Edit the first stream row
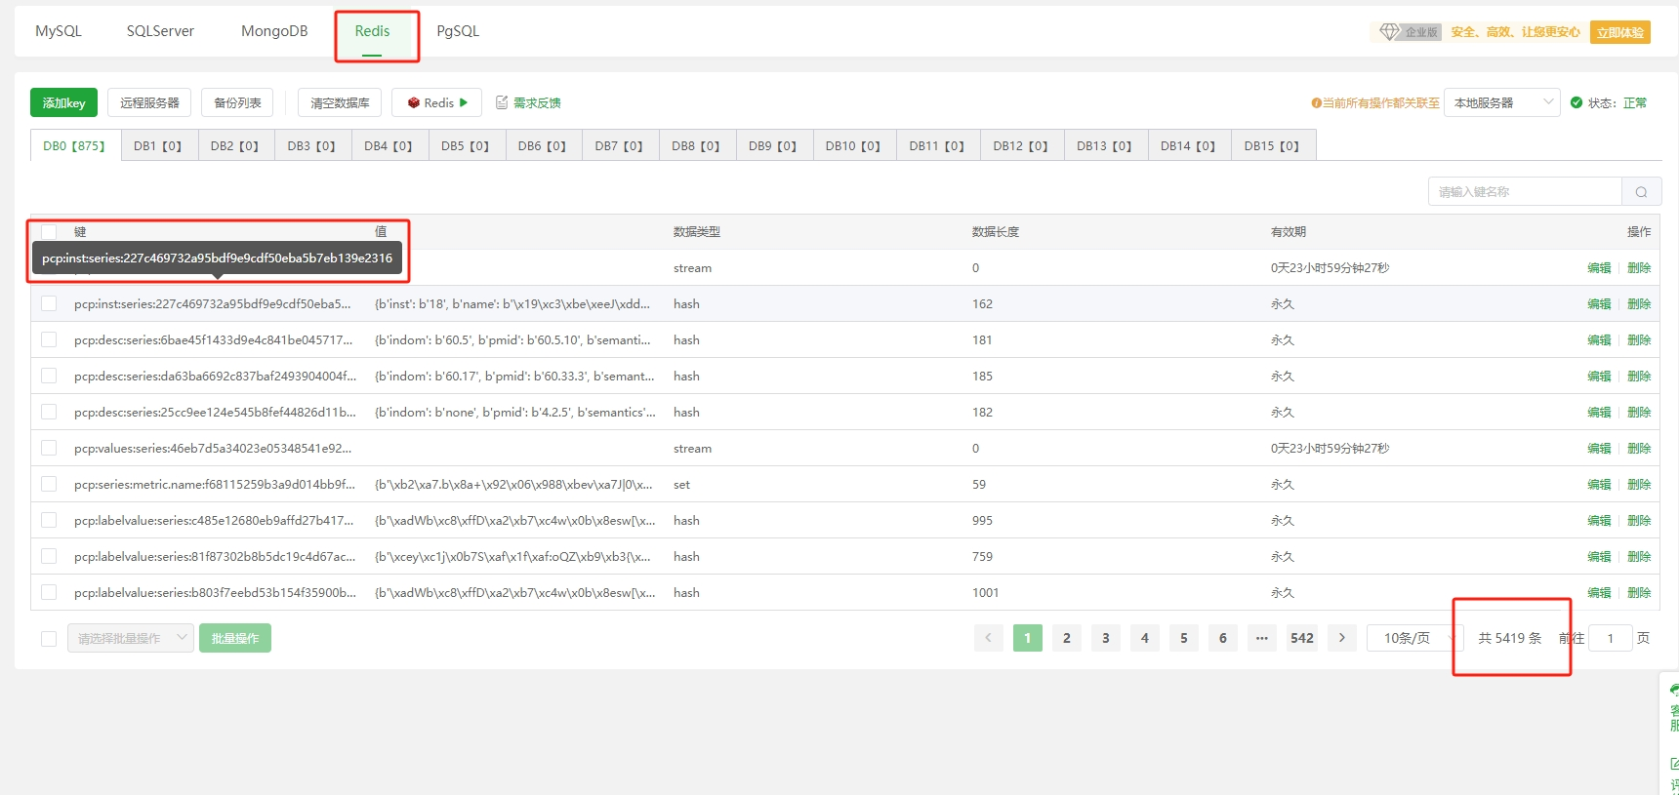1679x795 pixels. point(1599,267)
